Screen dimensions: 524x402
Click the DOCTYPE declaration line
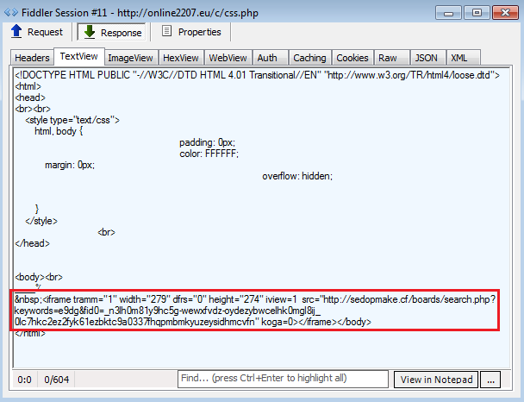coord(257,75)
